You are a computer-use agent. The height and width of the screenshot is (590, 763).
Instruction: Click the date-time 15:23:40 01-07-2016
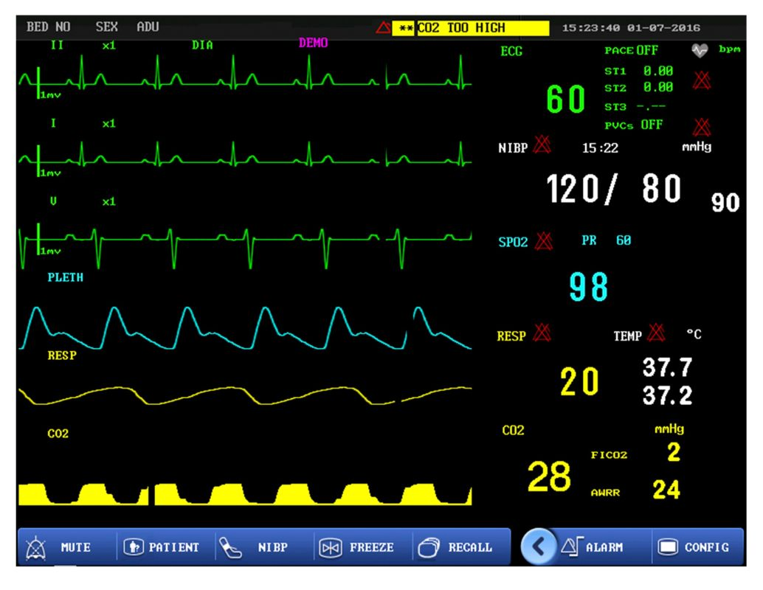click(x=631, y=28)
